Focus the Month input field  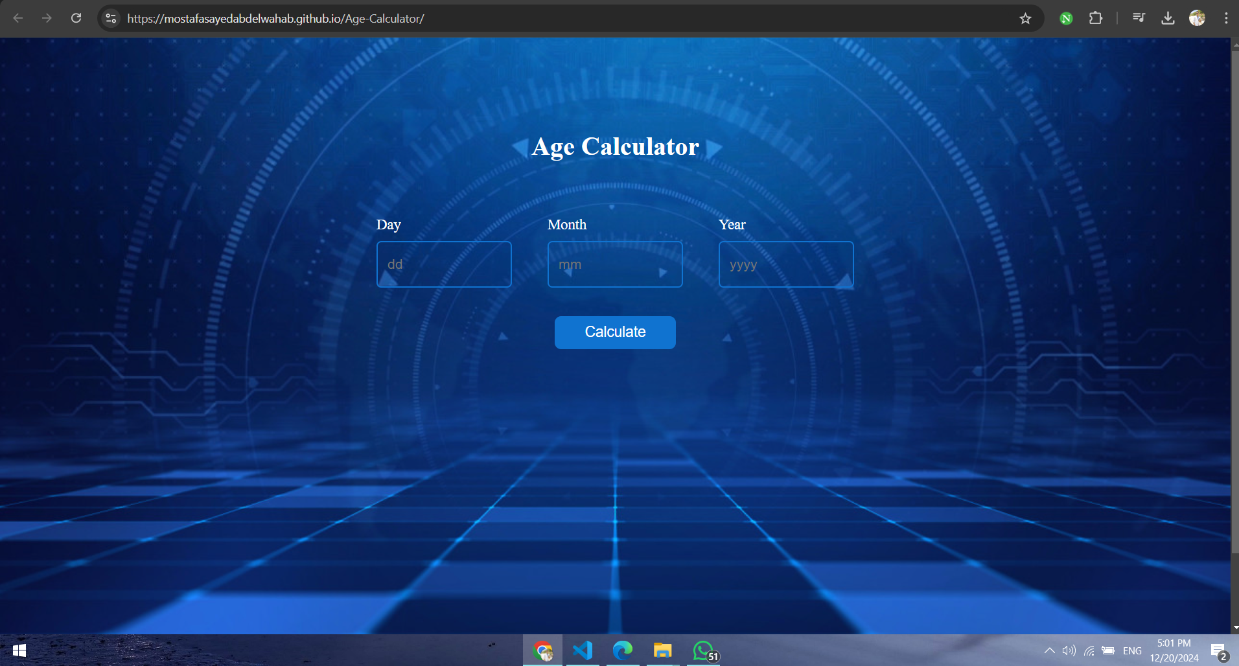point(615,264)
